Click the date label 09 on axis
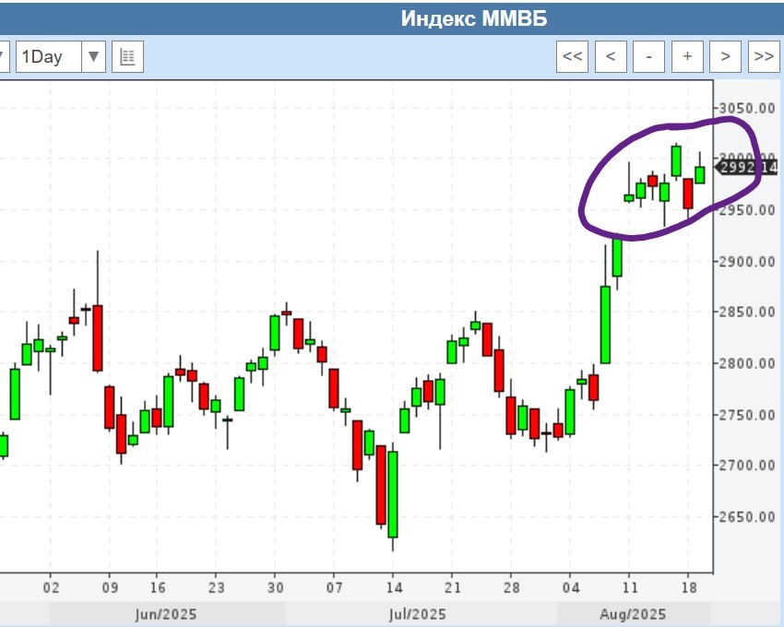Screen dimensions: 784x627 coord(110,587)
